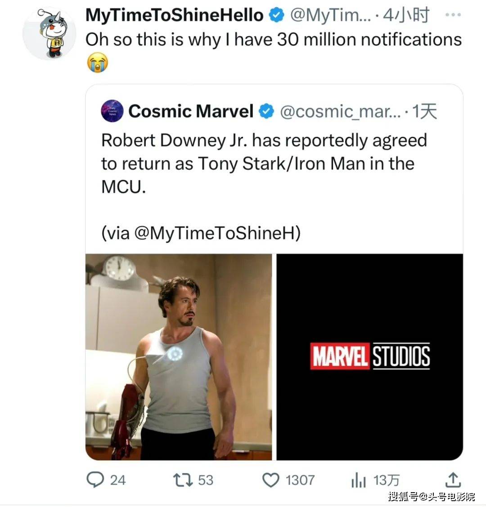Open view analytics bar chart icon
Viewport: 486px width, 507px height.
tap(358, 481)
